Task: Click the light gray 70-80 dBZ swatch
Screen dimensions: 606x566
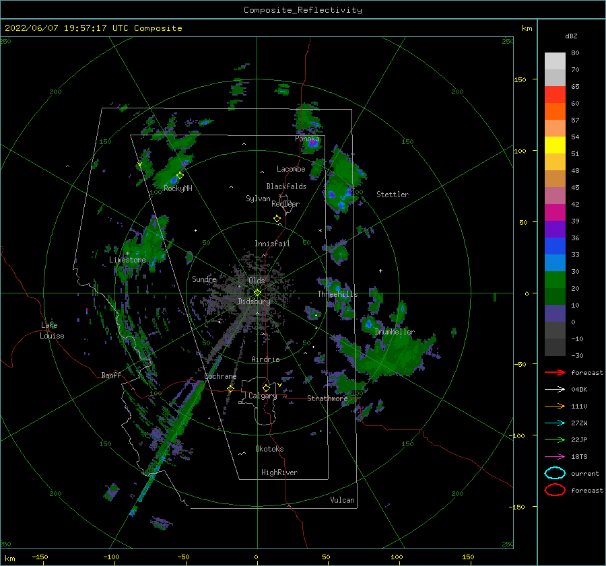Action: [555, 61]
